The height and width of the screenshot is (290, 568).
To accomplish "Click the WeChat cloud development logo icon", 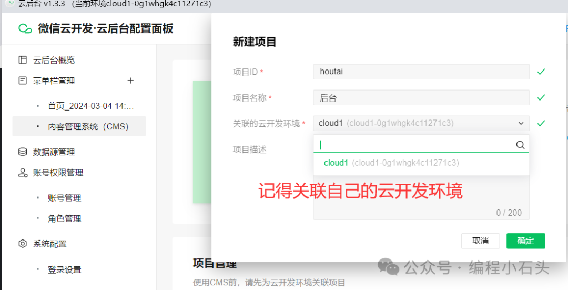I will 25,28.
